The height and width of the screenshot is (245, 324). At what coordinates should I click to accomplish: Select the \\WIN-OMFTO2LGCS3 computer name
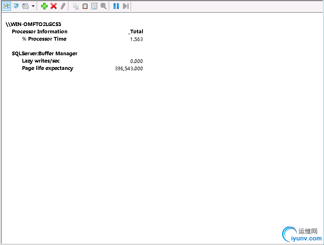click(33, 24)
